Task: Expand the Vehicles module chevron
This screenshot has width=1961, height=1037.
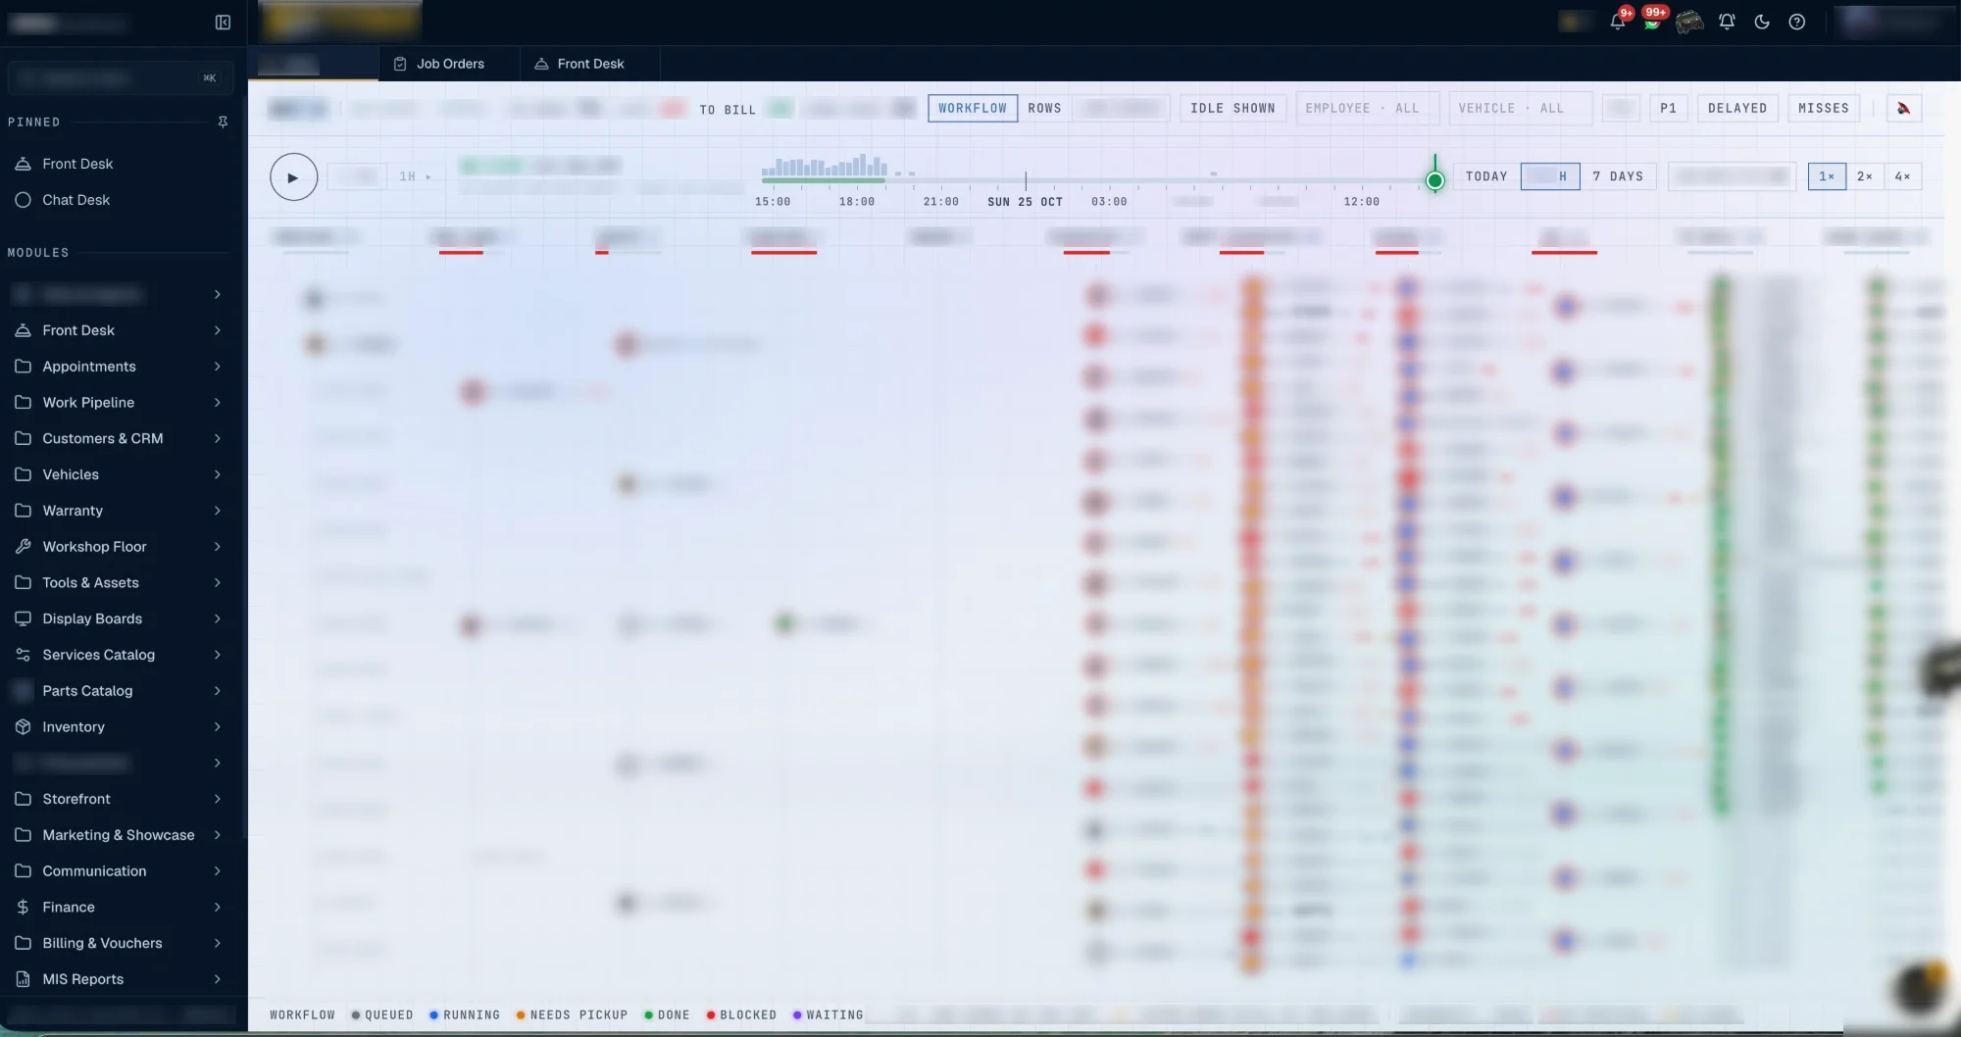Action: pos(218,475)
